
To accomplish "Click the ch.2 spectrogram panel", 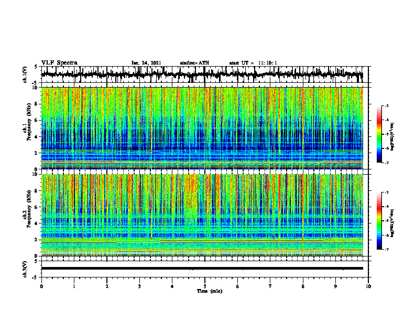I will (202, 215).
